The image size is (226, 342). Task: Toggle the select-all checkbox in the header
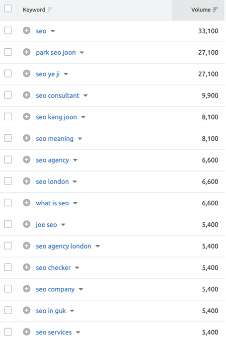click(8, 9)
